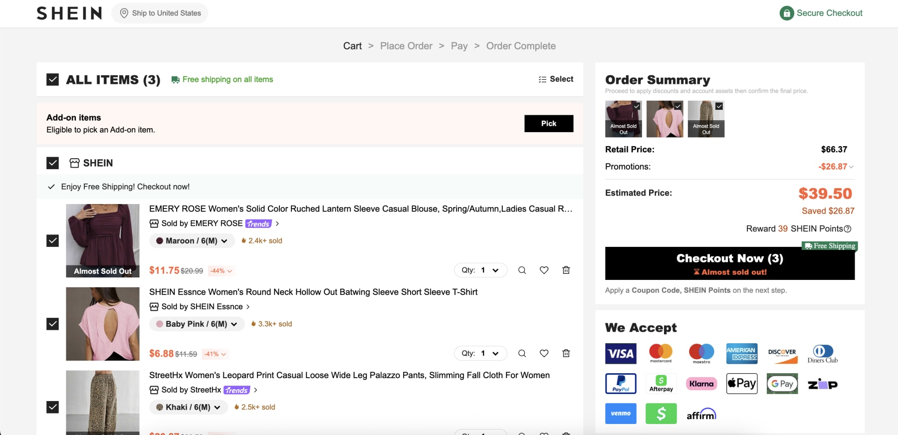Delete the EMERY ROSE blouse from cart
This screenshot has height=435, width=898.
[x=566, y=270]
